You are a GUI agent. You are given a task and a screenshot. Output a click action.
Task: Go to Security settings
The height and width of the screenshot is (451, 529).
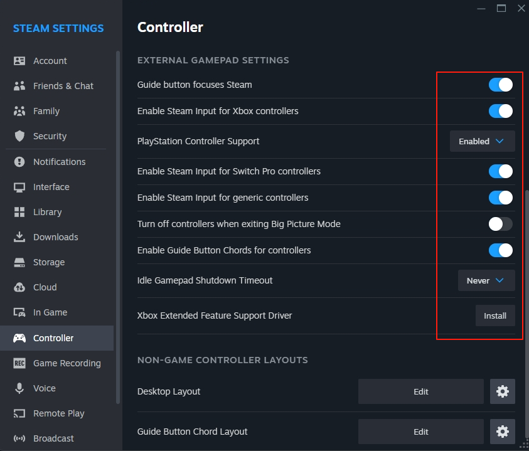click(x=56, y=136)
